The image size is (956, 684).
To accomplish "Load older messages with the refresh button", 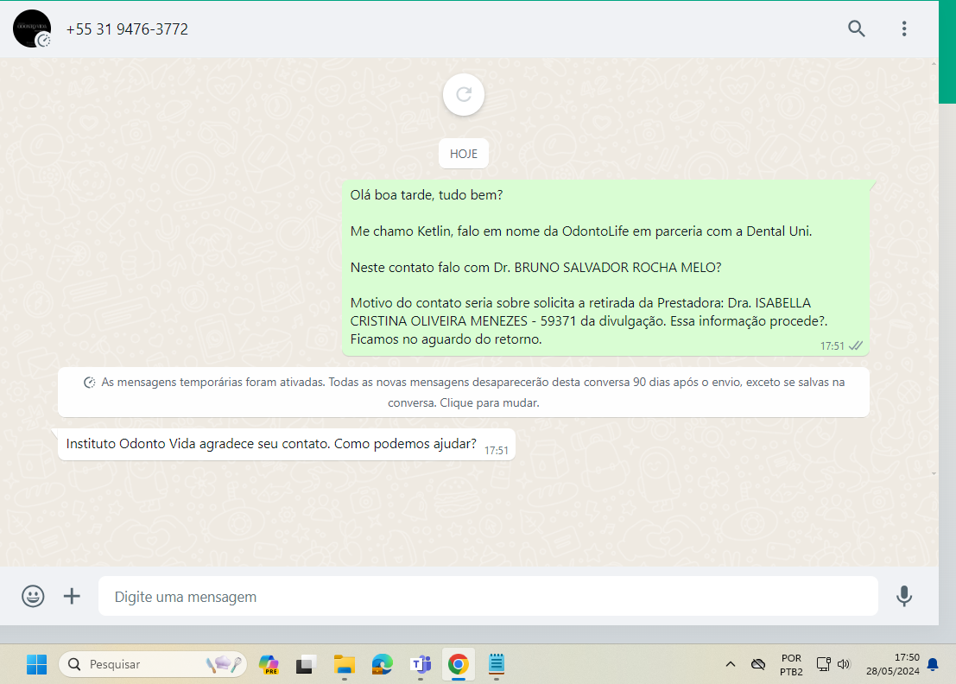I will tap(464, 94).
